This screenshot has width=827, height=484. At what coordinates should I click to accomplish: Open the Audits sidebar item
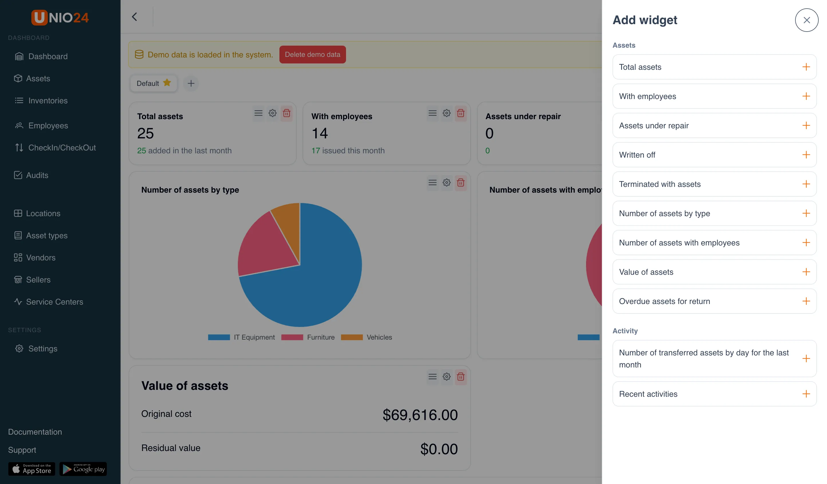click(31, 175)
